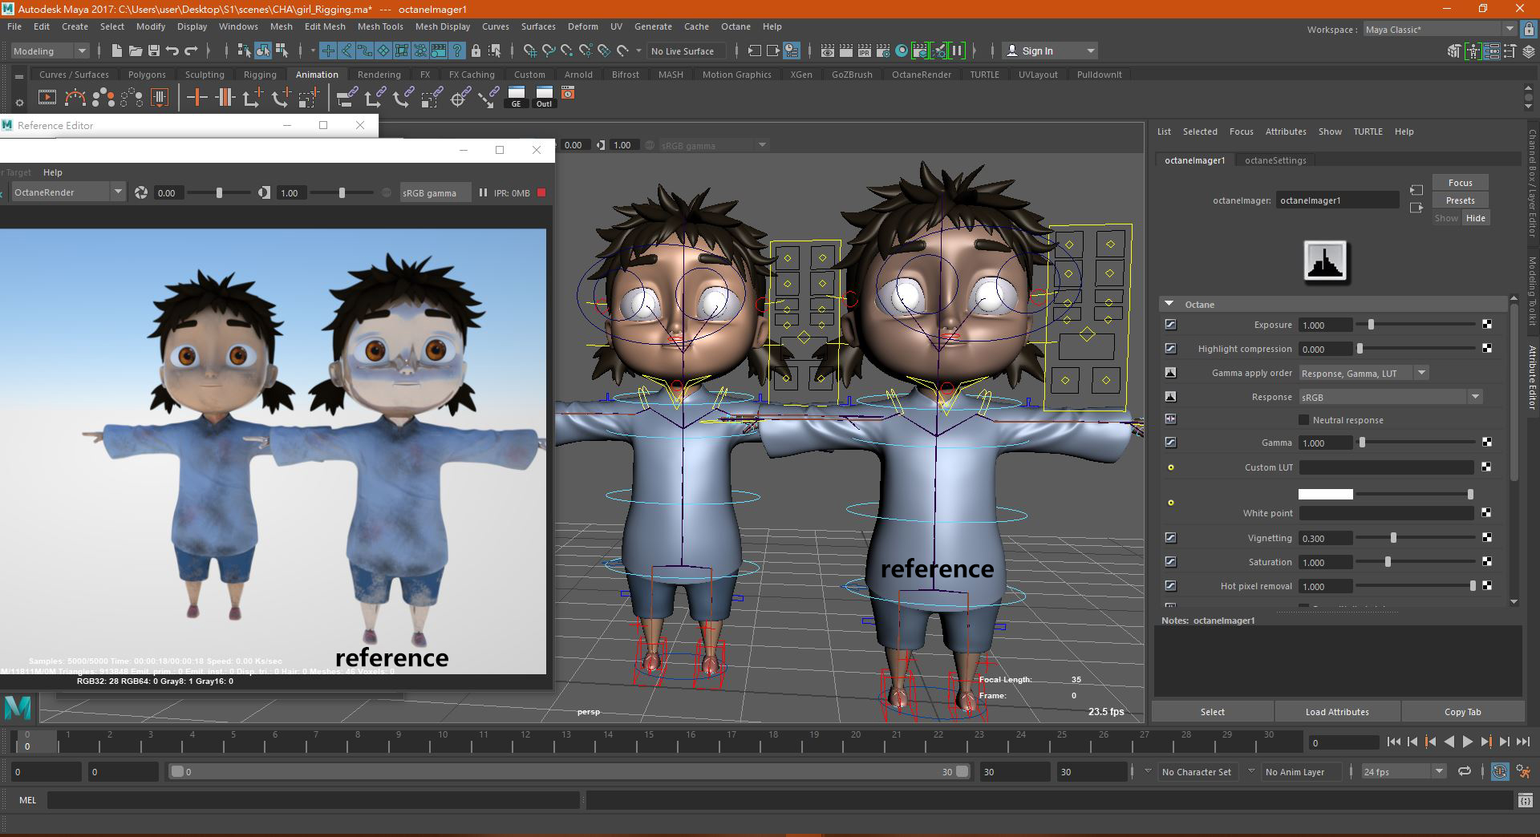Open the Deform menu
Image resolution: width=1540 pixels, height=837 pixels.
[x=582, y=26]
